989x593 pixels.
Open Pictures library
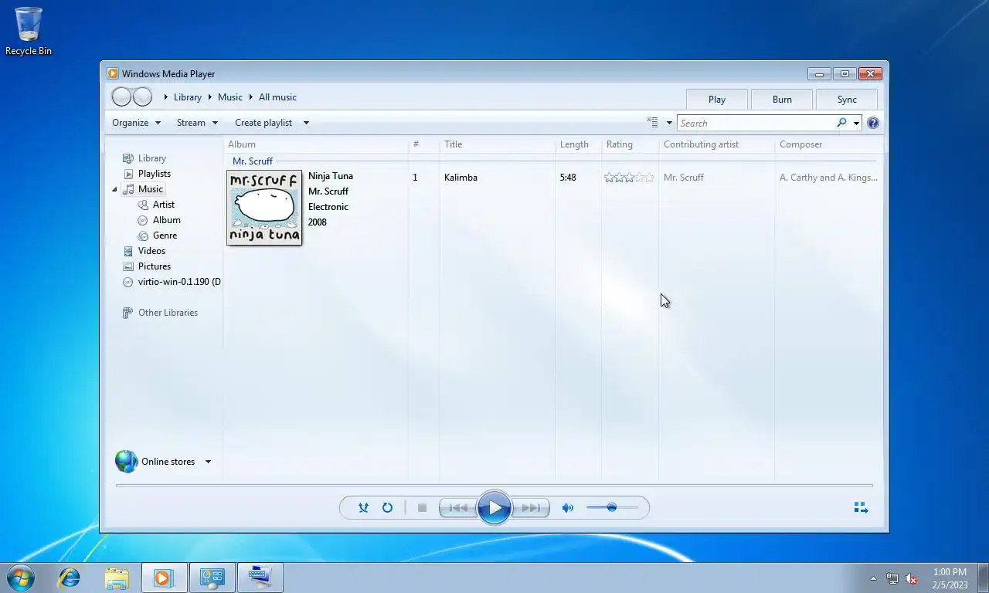point(154,266)
